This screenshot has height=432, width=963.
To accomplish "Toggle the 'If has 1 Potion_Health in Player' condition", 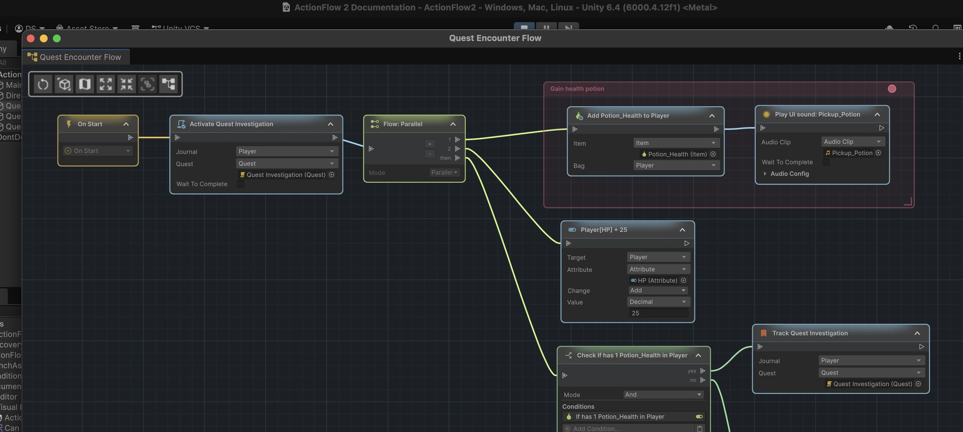I will pos(699,417).
